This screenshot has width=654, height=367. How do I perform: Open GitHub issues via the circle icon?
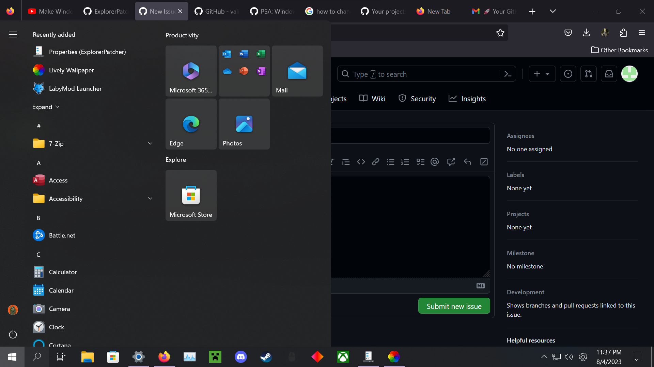568,74
